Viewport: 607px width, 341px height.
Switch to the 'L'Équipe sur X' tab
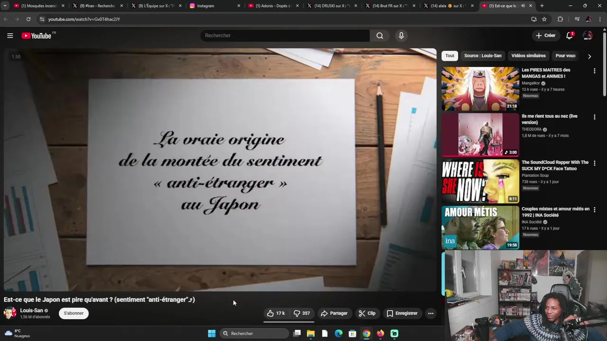pyautogui.click(x=156, y=6)
